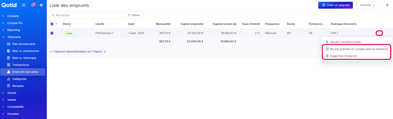The height and width of the screenshot is (119, 393).
Task: Open the chevron next to the header checkbox
Action: (56, 24)
